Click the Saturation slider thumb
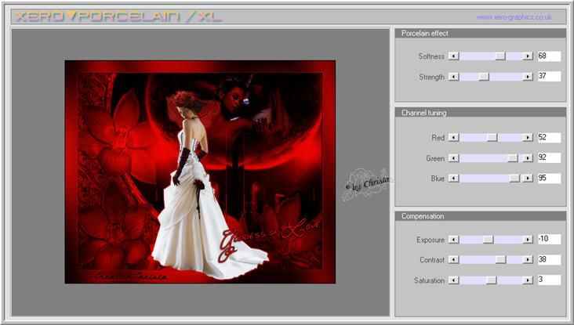 point(491,280)
